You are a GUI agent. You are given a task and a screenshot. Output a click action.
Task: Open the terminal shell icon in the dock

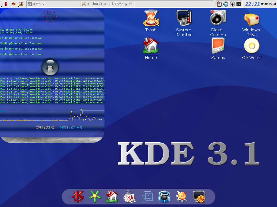(199, 196)
